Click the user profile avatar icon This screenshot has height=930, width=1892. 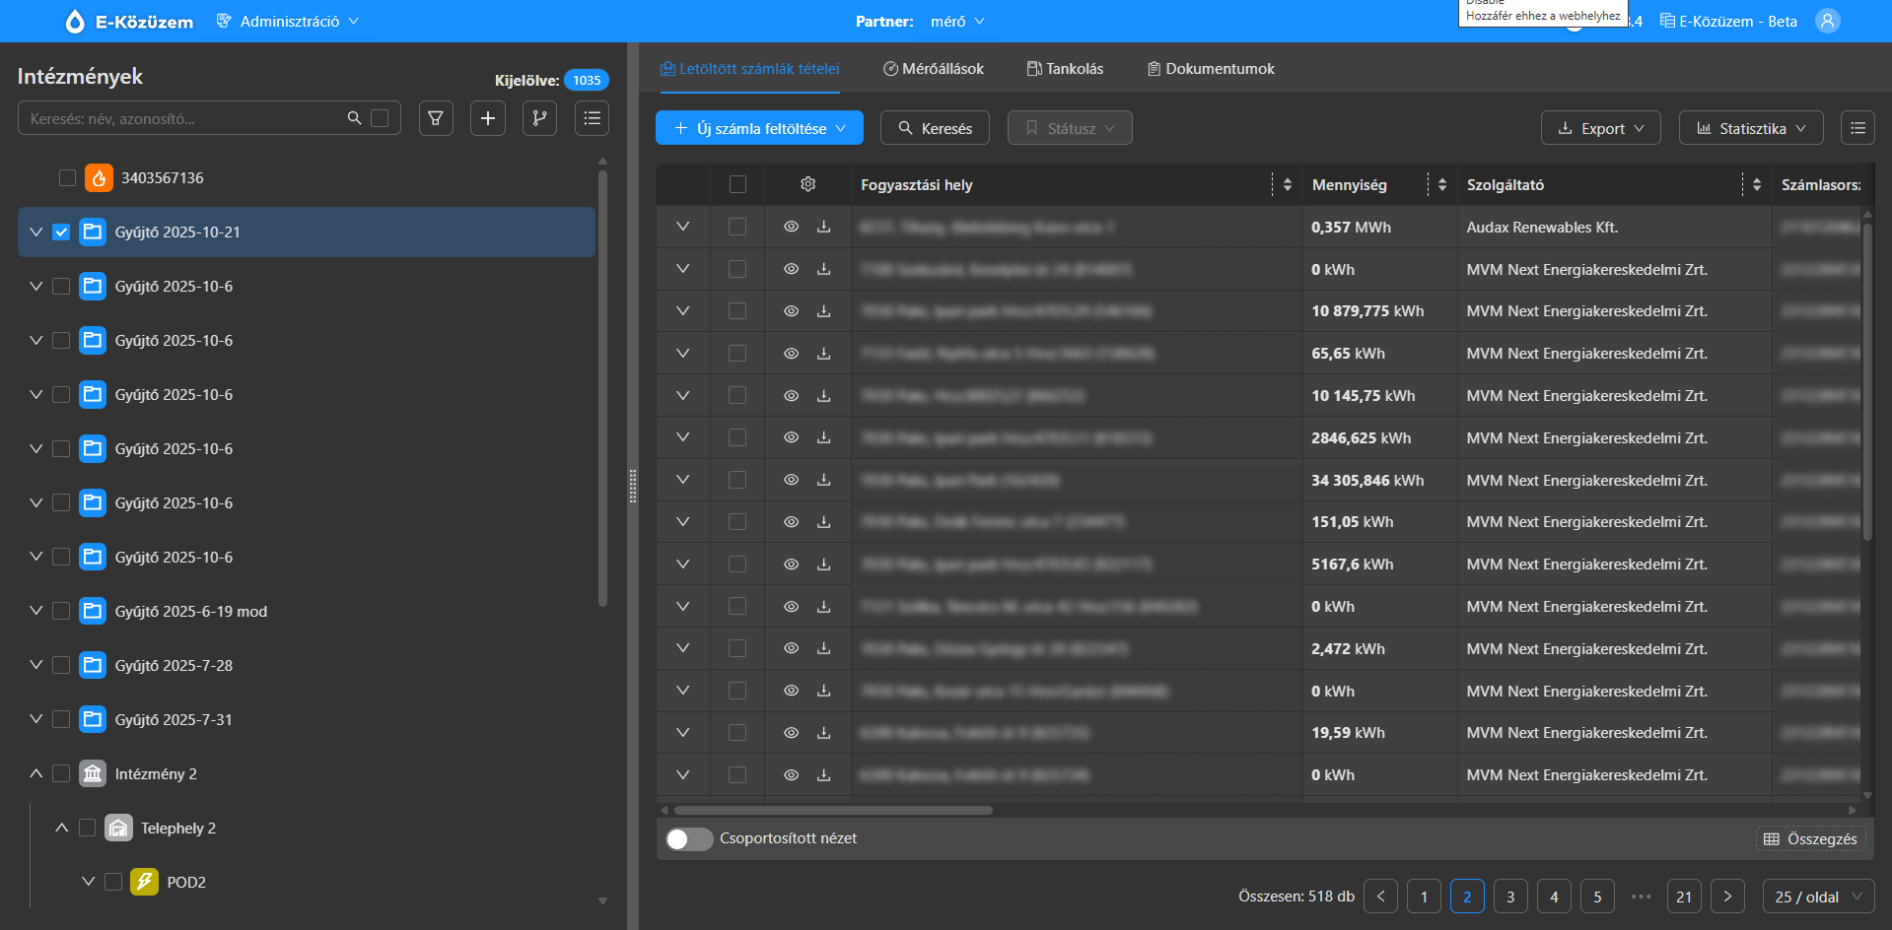(x=1827, y=21)
